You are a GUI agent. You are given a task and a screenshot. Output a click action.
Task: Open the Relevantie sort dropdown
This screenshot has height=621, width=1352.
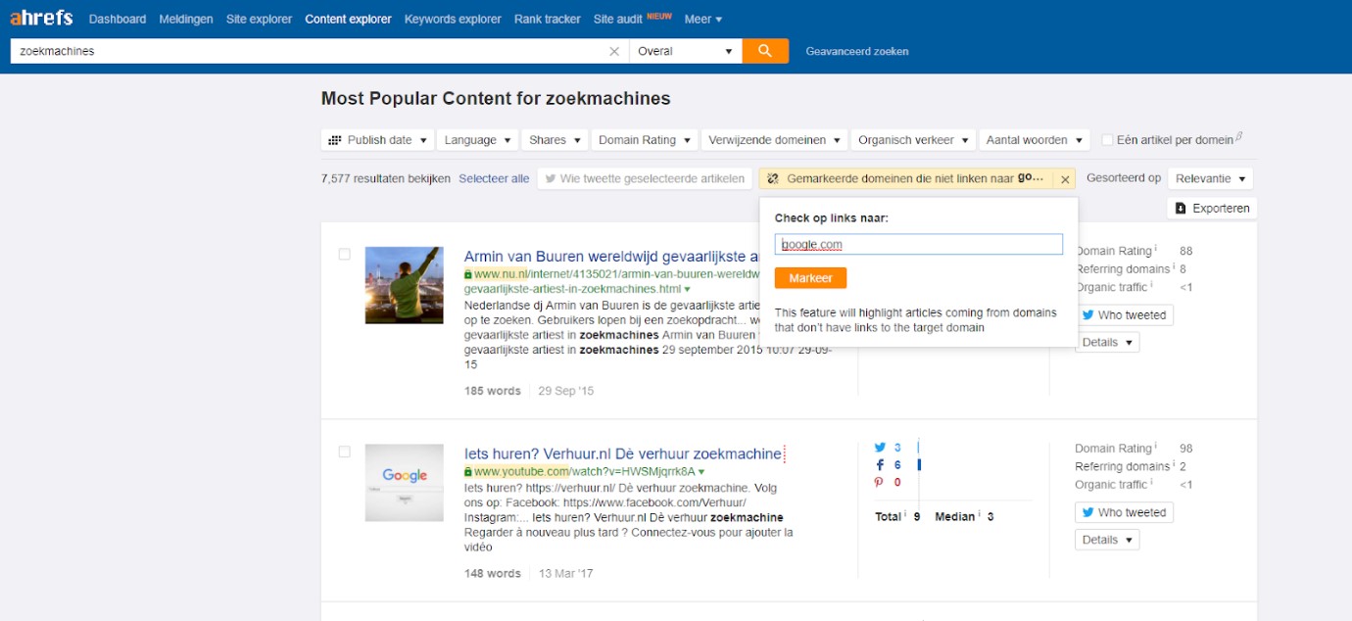[x=1210, y=179]
